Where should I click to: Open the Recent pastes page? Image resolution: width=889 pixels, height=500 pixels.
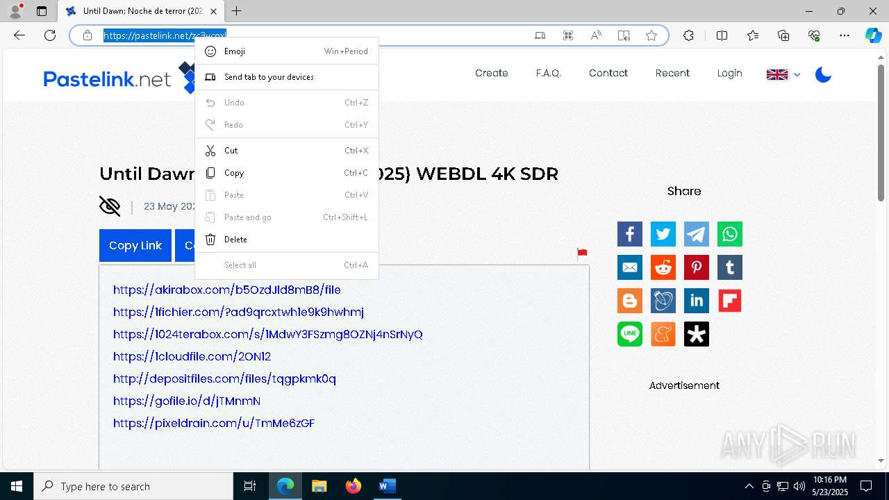click(x=672, y=73)
